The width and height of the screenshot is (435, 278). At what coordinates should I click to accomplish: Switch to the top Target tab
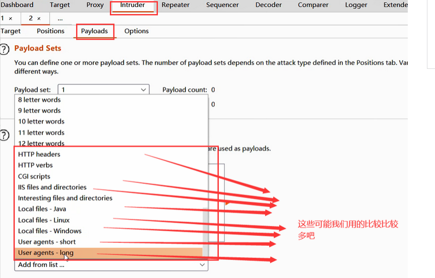tap(60, 5)
